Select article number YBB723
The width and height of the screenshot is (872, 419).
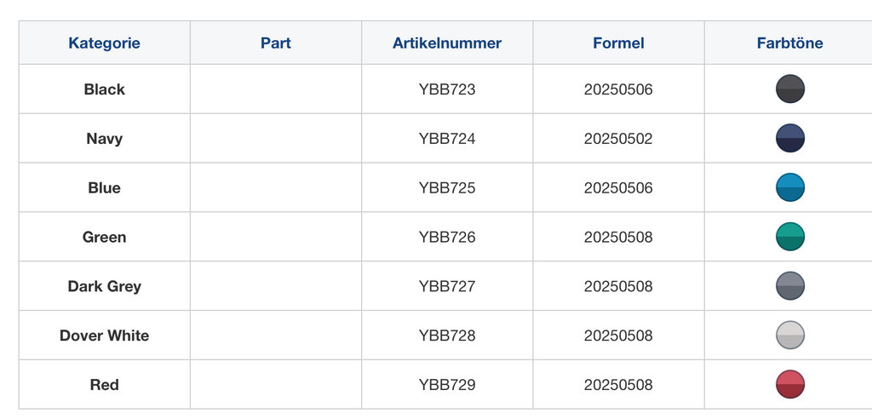[447, 89]
